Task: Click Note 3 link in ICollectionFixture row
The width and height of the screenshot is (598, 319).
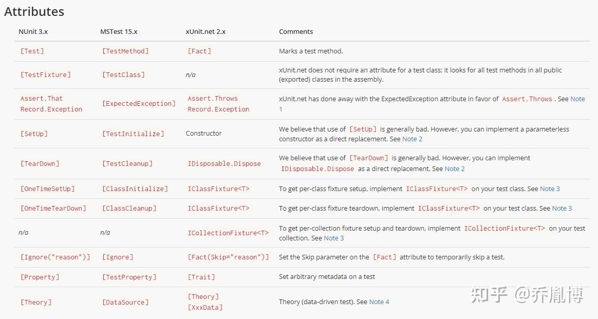Action: coord(334,238)
